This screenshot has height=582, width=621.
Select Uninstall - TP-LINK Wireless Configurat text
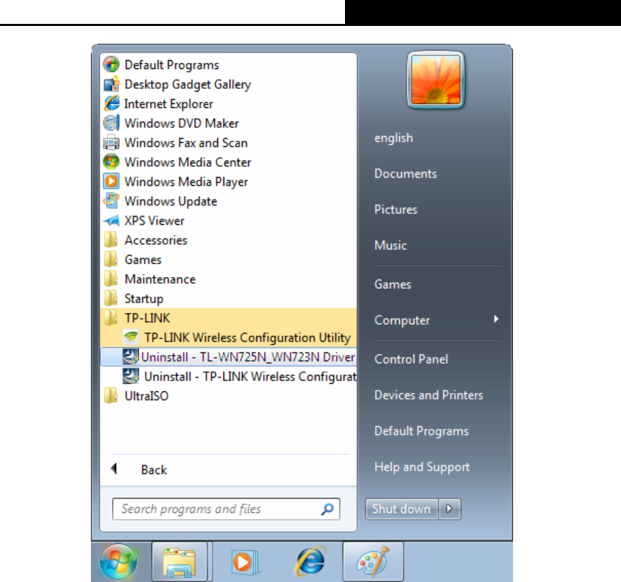pyautogui.click(x=250, y=376)
